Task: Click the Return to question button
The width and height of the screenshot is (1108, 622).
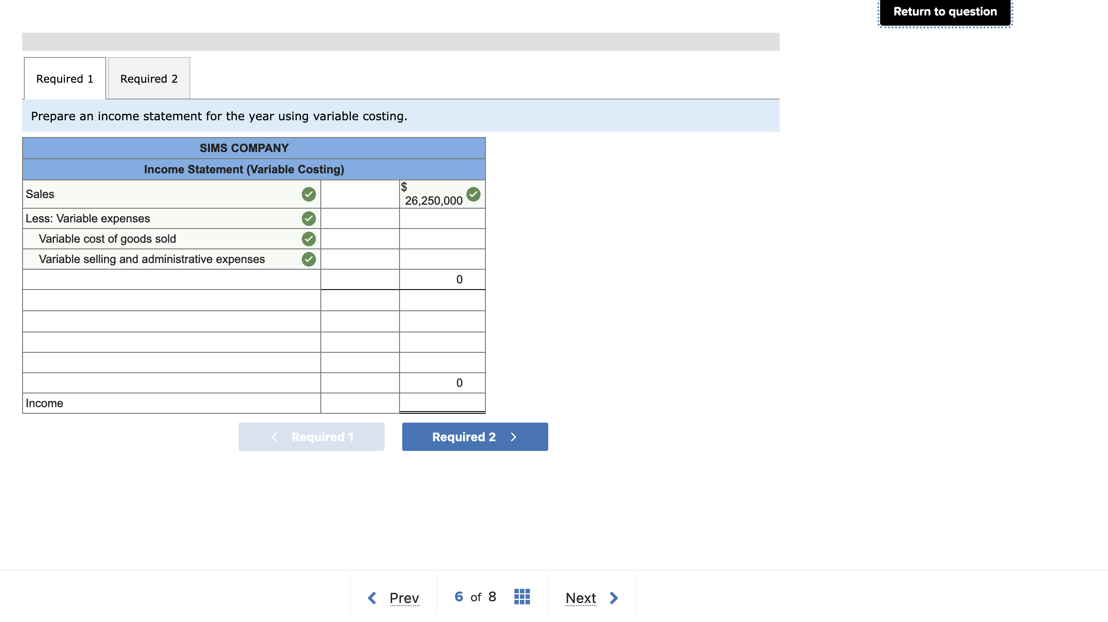Action: tap(945, 12)
